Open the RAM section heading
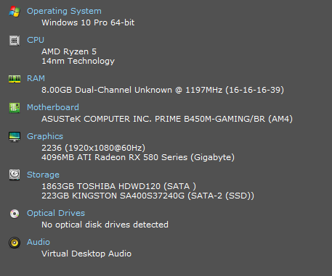This screenshot has height=276, width=332. tap(36, 78)
